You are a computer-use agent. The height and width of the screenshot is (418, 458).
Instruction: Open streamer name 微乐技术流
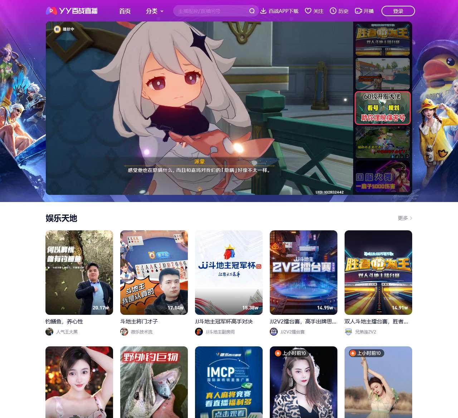coord(142,332)
